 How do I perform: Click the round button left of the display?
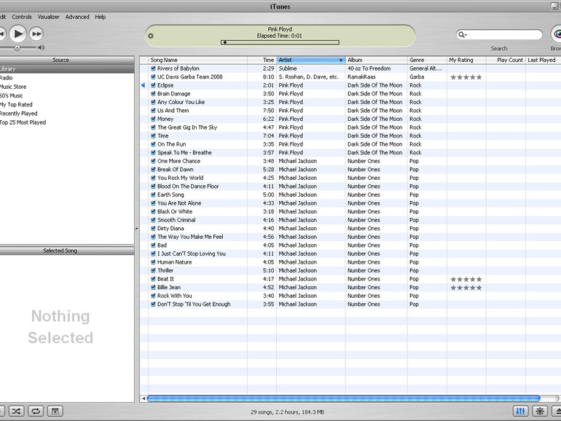click(151, 36)
